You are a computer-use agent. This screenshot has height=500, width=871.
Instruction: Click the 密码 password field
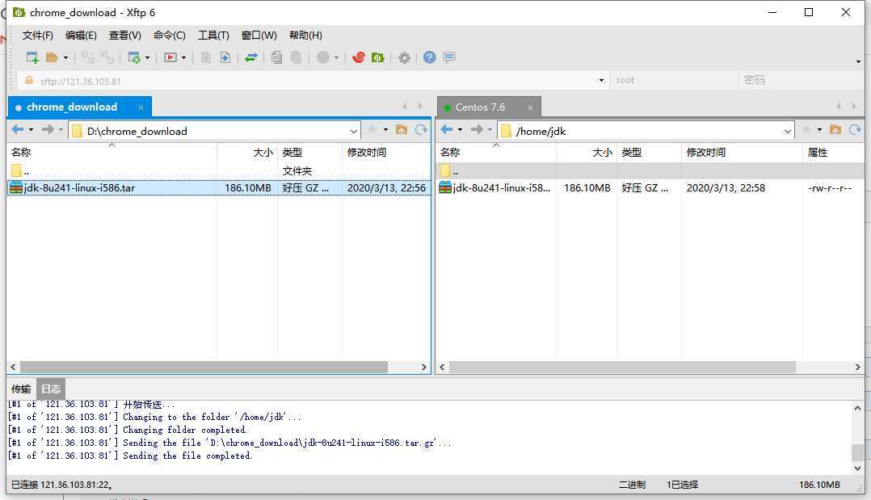tap(801, 81)
